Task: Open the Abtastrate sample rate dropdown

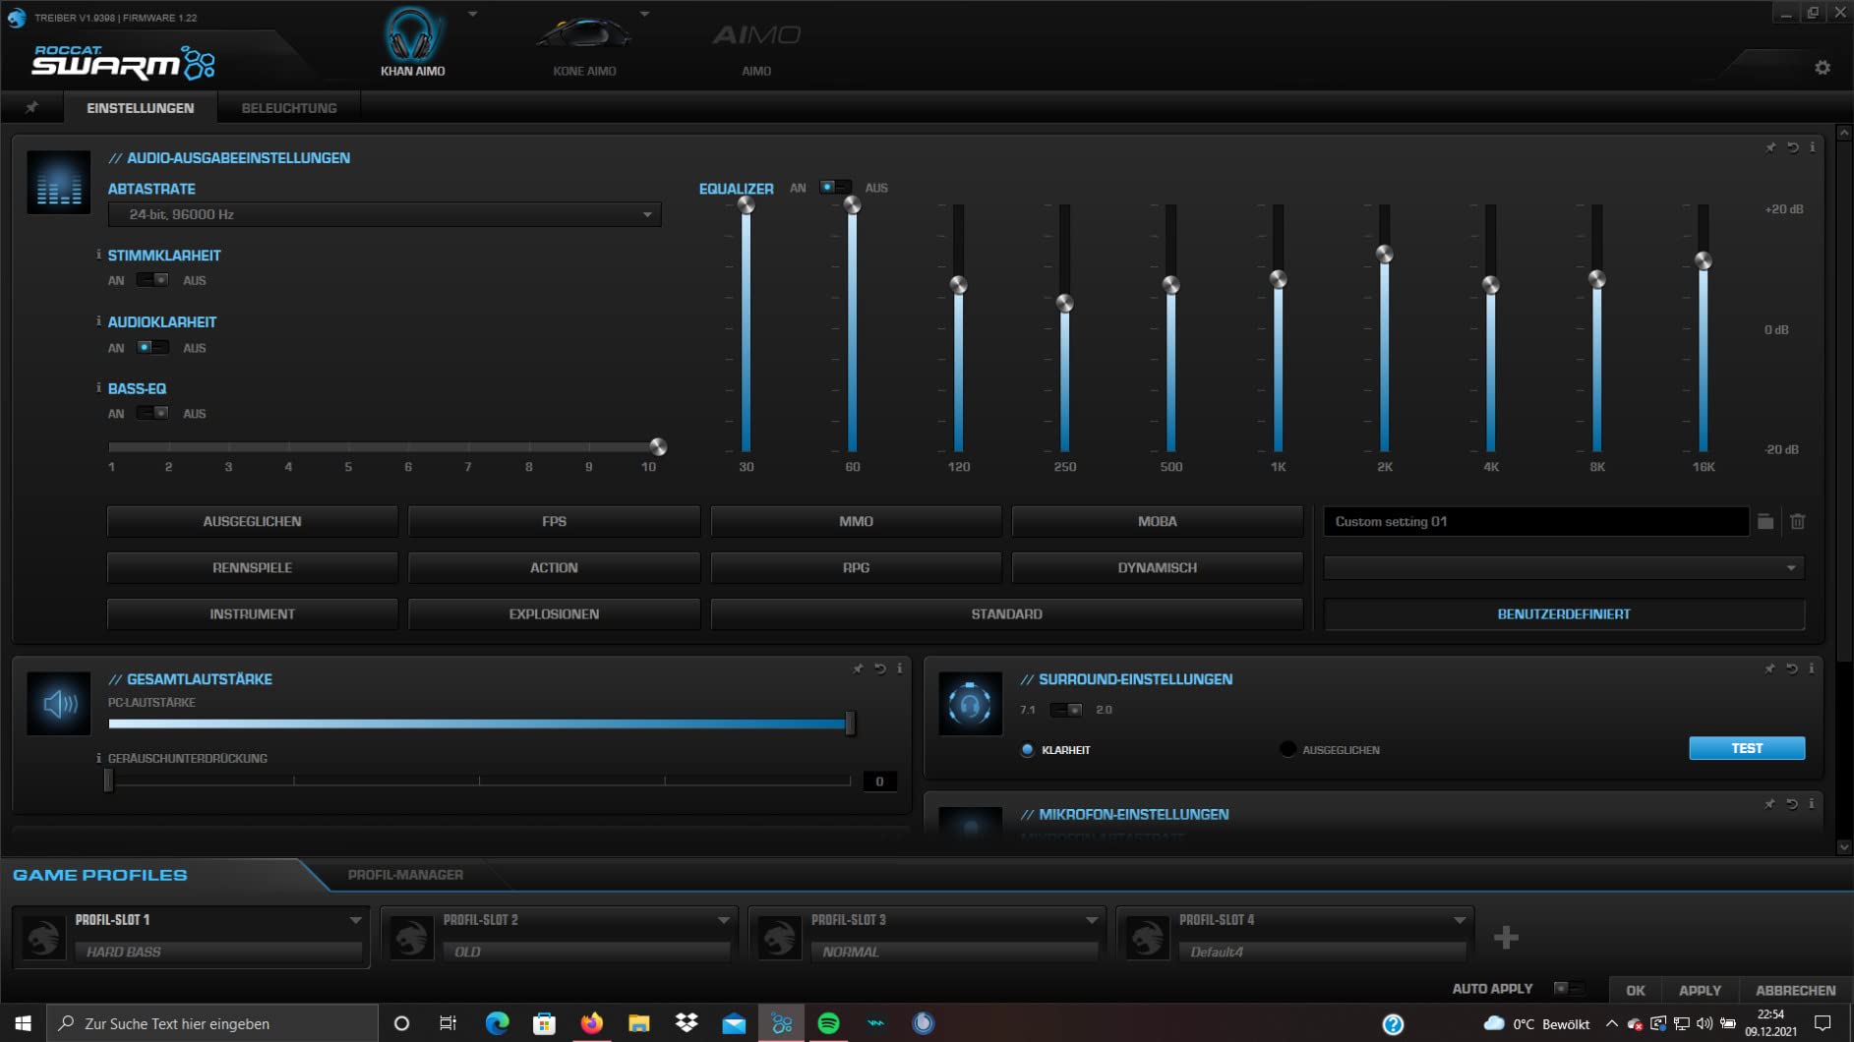Action: (385, 214)
